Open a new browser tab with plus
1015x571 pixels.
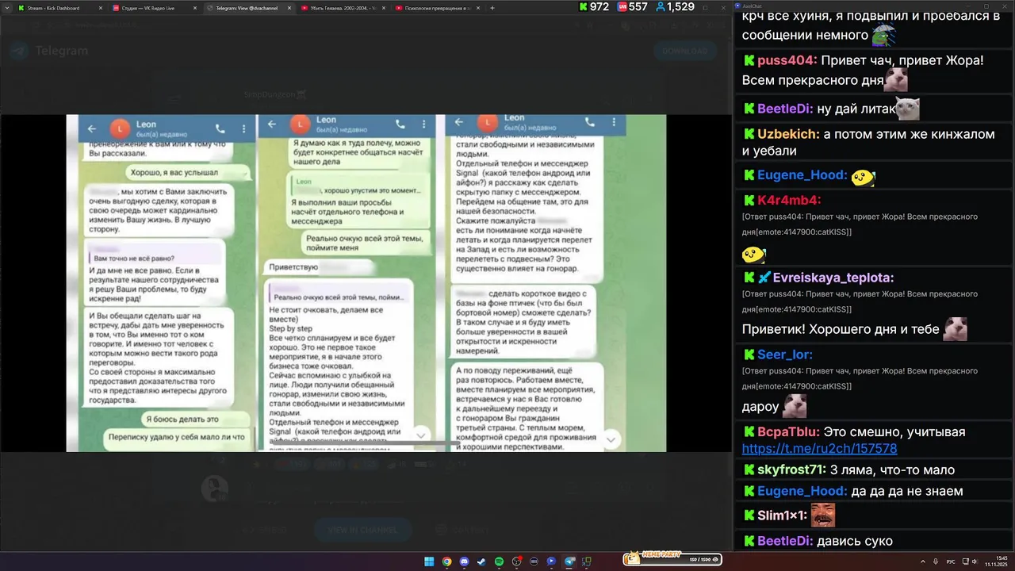tap(492, 8)
